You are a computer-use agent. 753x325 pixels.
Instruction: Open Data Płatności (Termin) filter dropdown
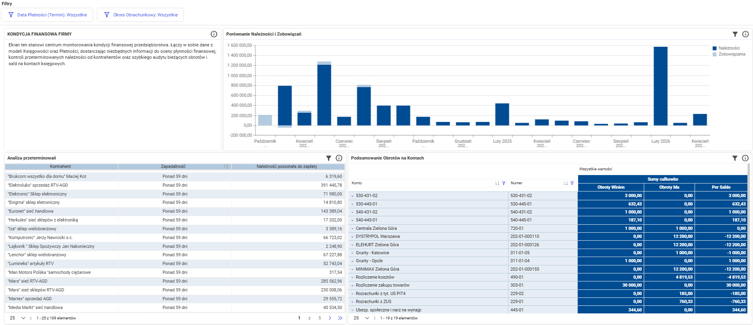tap(47, 15)
